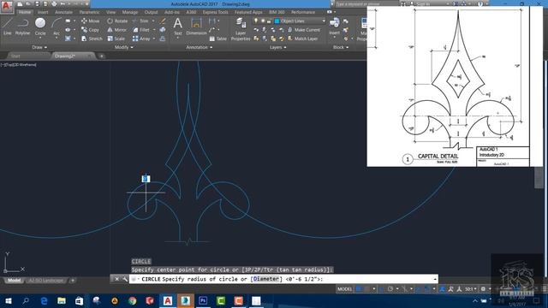Pick the Rotate command
548x308 pixels.
click(117, 21)
